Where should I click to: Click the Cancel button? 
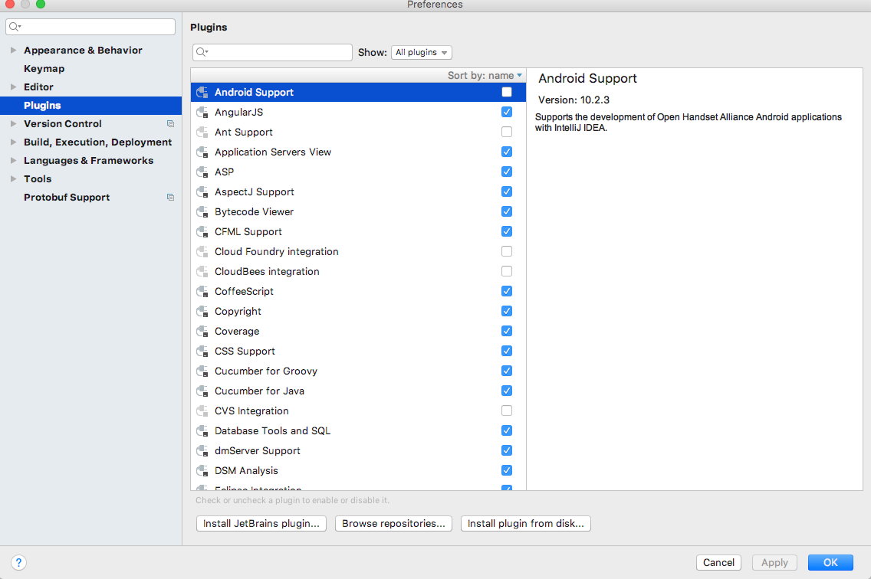tap(718, 562)
